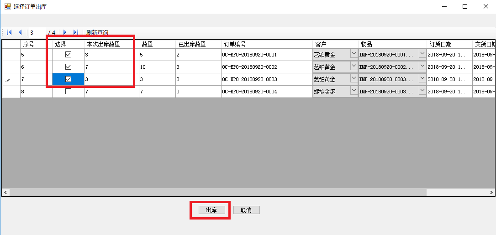
Task: Click the 本次出库数量 column header
Action: click(x=111, y=44)
